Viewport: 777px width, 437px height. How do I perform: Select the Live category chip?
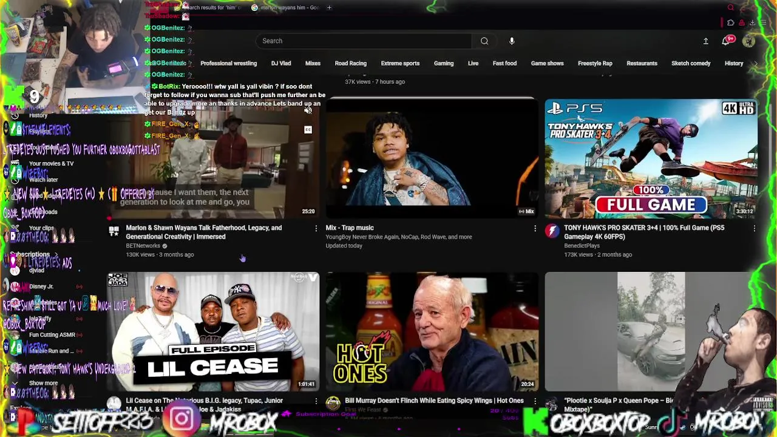(473, 63)
